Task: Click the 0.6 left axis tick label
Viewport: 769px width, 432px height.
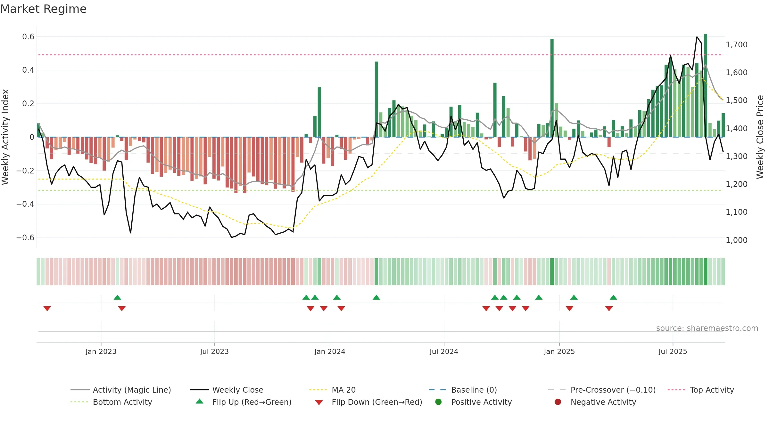Action: pos(28,37)
